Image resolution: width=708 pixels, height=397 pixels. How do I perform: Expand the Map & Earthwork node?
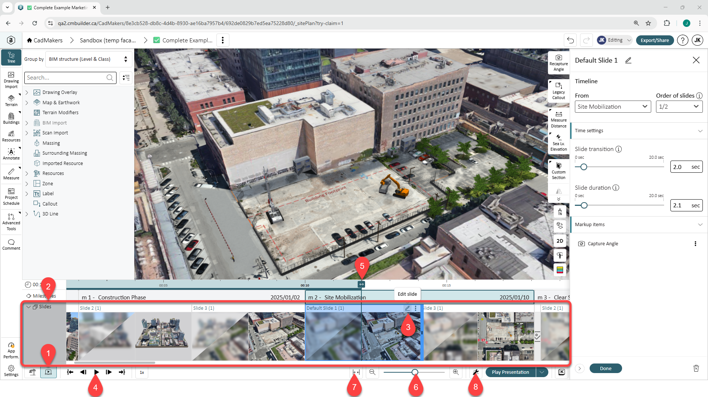pos(27,103)
